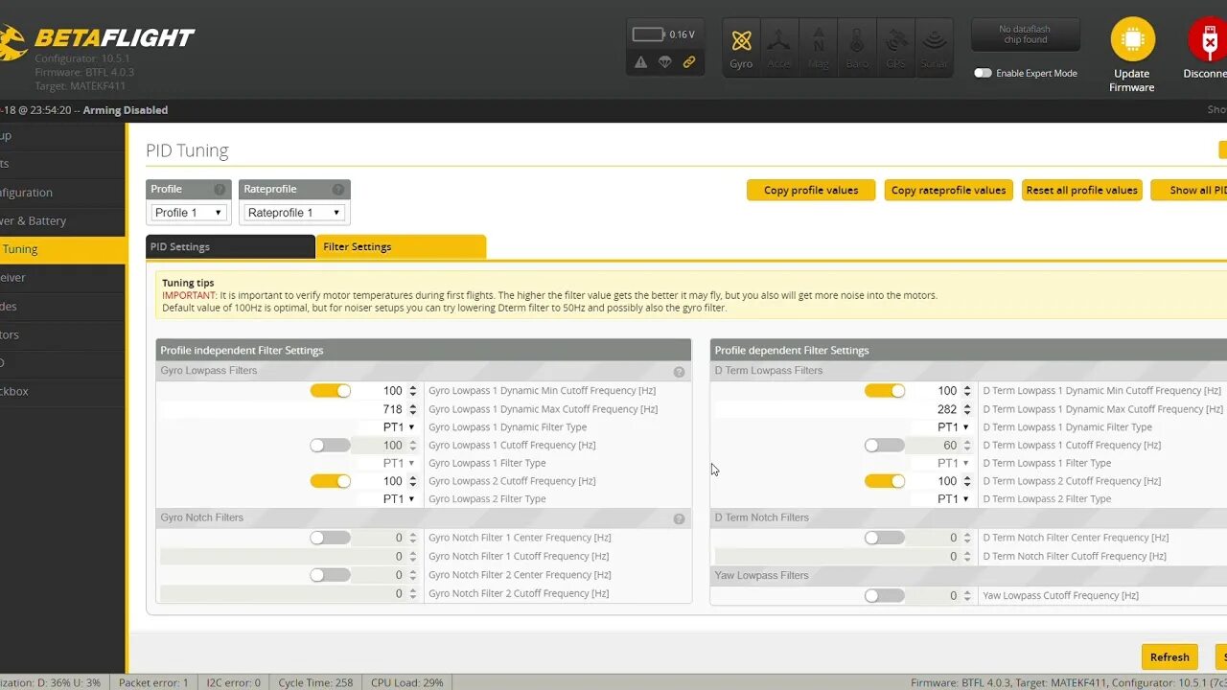Open the PID Tuning sidebar tab
This screenshot has height=690, width=1227.
click(62, 249)
